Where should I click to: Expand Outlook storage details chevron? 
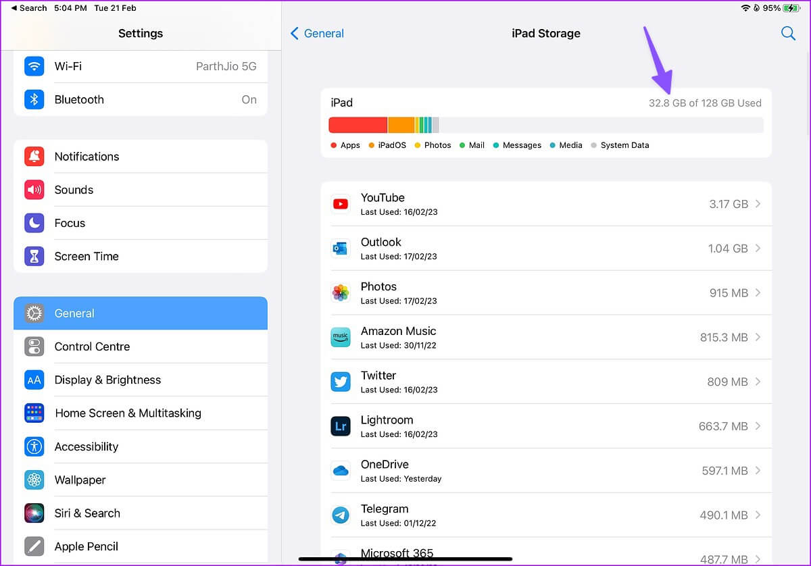pyautogui.click(x=758, y=248)
